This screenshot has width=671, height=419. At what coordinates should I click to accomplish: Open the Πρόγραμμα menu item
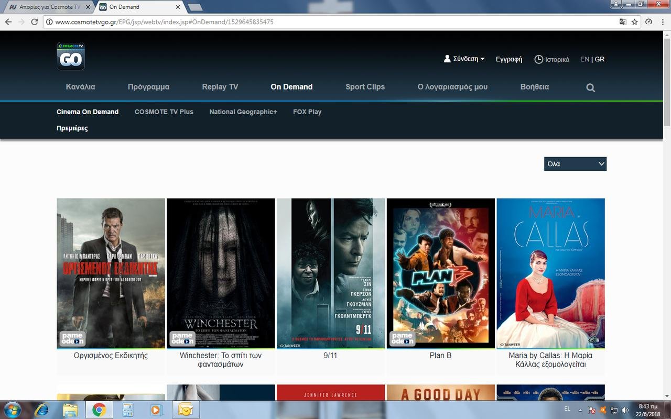click(148, 87)
